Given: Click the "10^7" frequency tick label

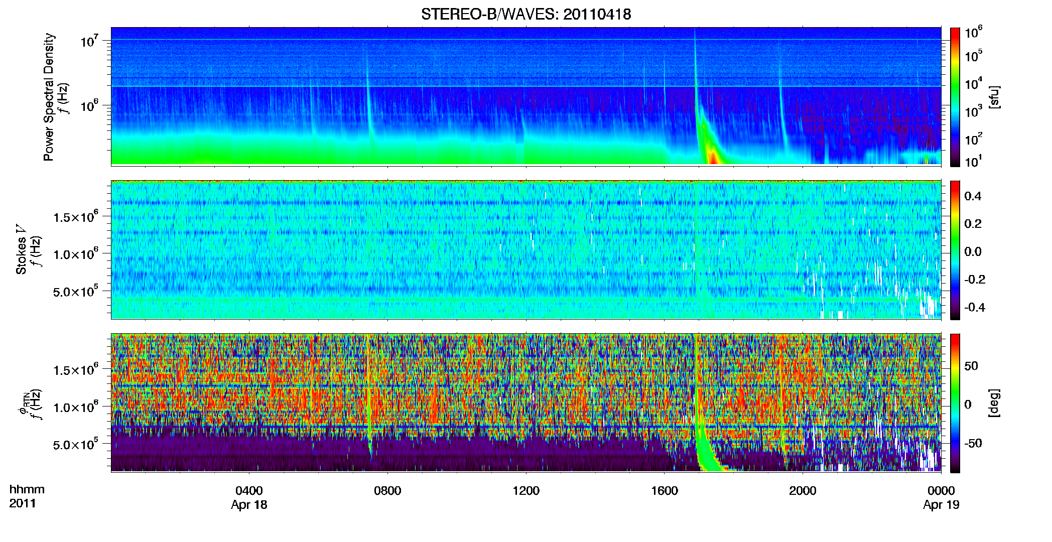Looking at the screenshot, I should pos(89,41).
